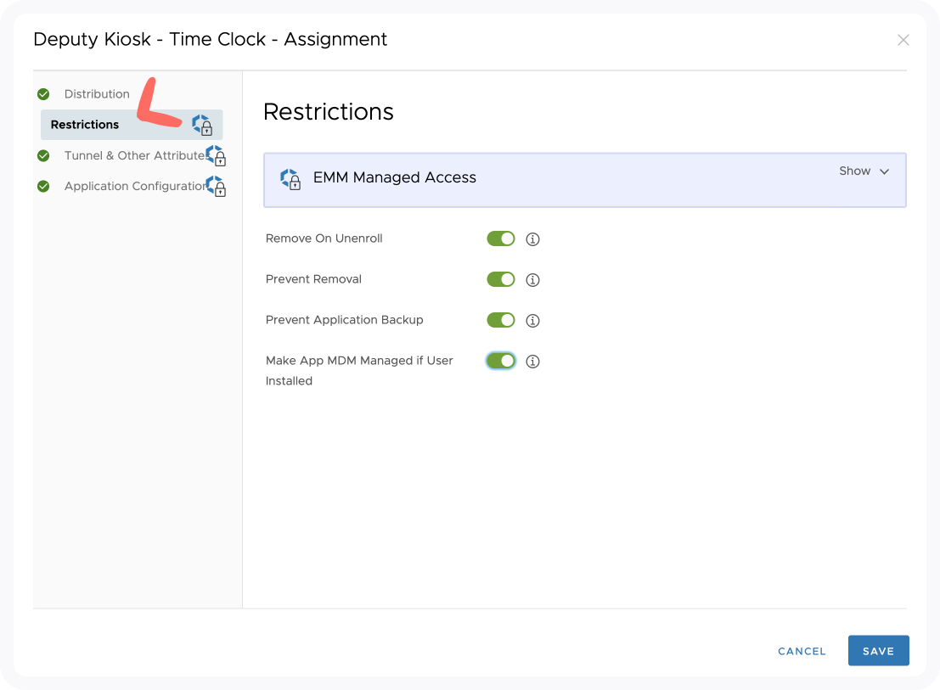Close the Assignment dialog with the X
Screen dimensions: 940x690
pos(903,40)
